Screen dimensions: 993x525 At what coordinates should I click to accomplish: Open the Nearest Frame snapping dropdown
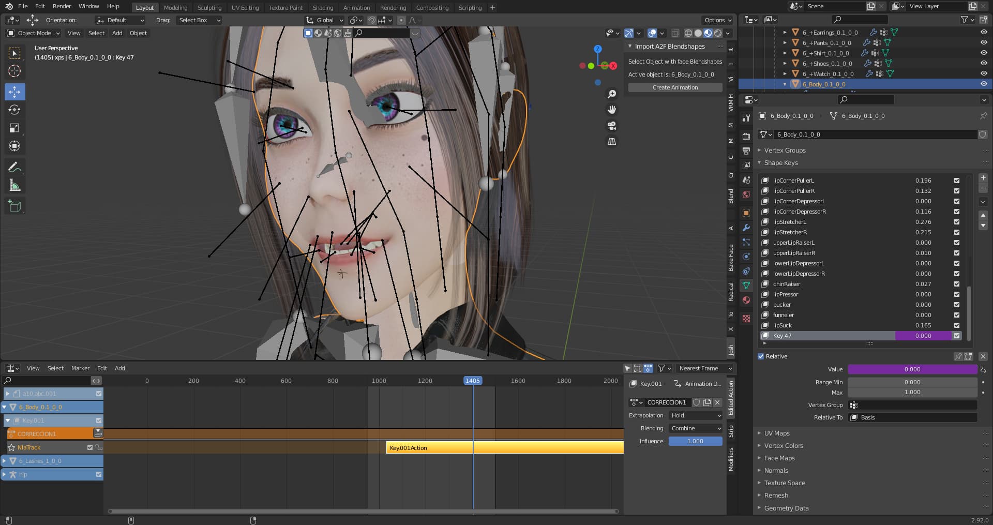pos(704,368)
